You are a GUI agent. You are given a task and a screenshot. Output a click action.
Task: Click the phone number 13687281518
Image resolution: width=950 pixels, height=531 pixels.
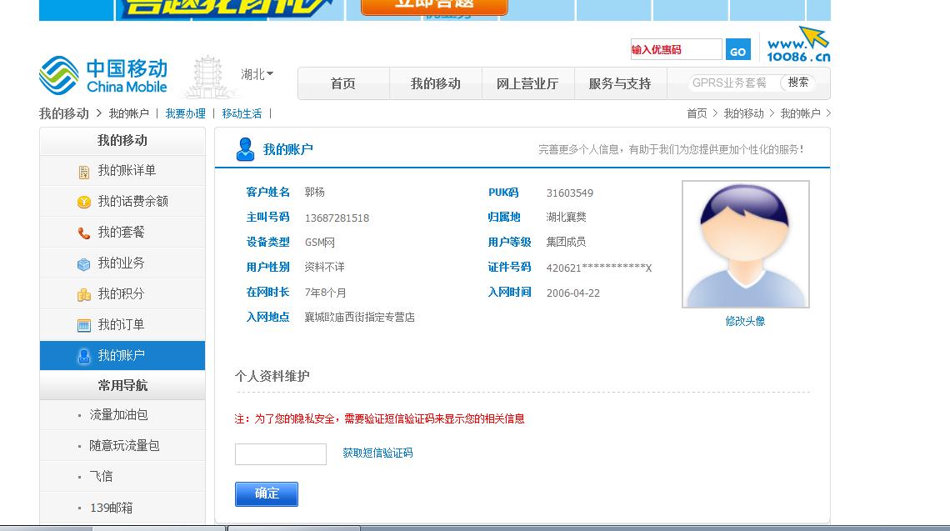tap(337, 218)
